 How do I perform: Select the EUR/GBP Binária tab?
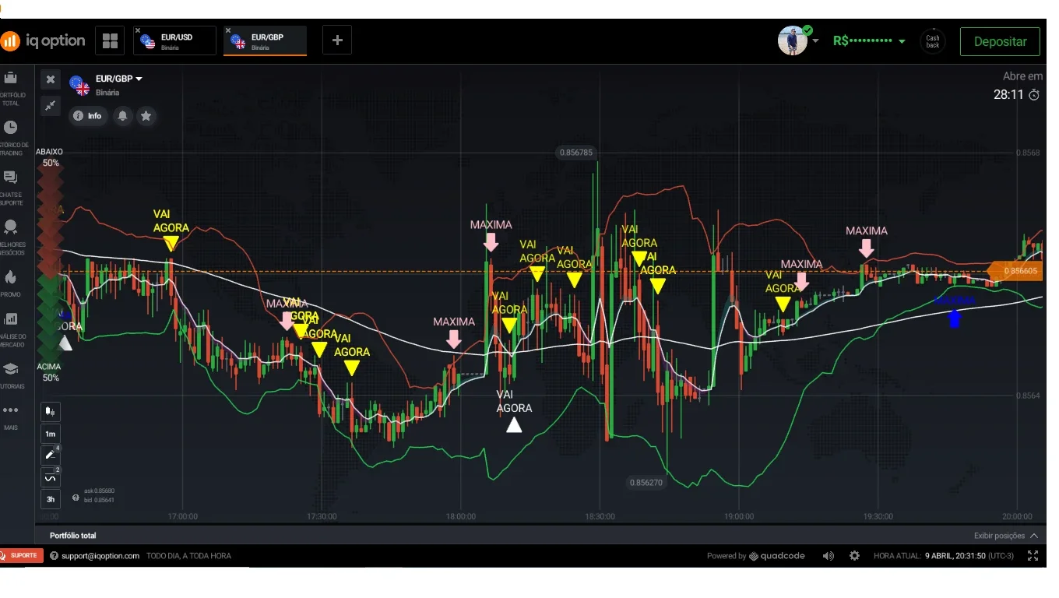tap(265, 40)
